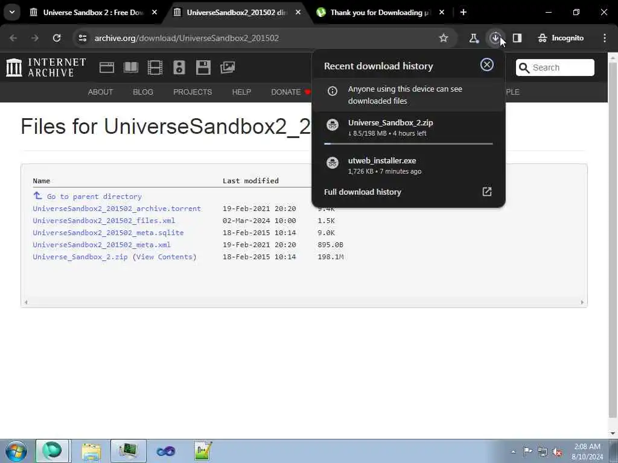Screen dimensions: 618x463
Task: Toggle the downloads toolbar button
Action: pos(495,38)
